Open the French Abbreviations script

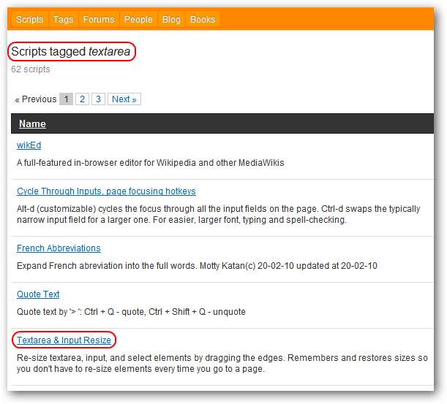pyautogui.click(x=59, y=248)
